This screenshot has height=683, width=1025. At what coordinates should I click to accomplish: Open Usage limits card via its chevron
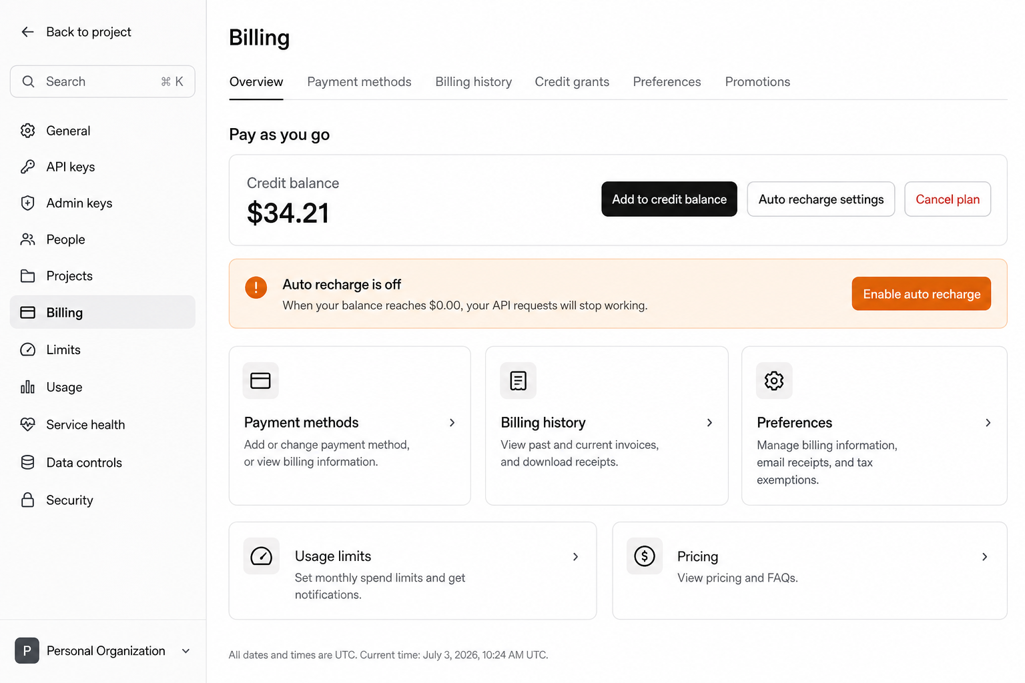[575, 557]
